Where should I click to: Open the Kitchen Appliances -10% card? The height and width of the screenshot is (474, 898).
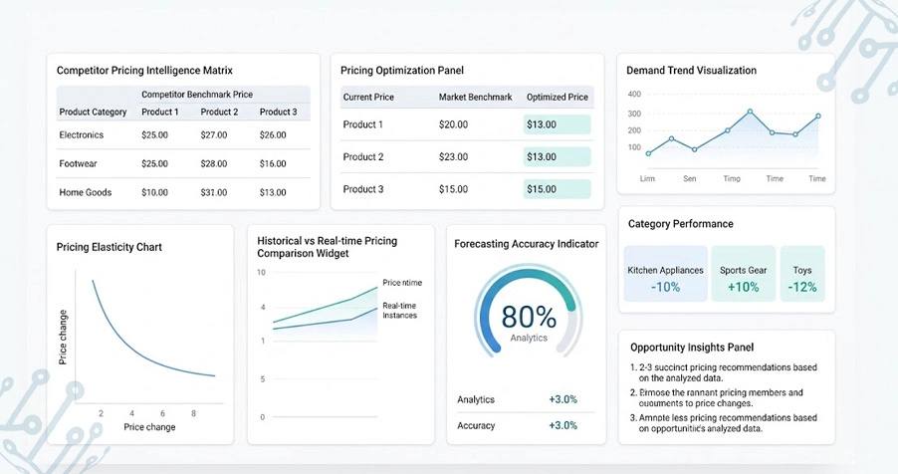[665, 274]
